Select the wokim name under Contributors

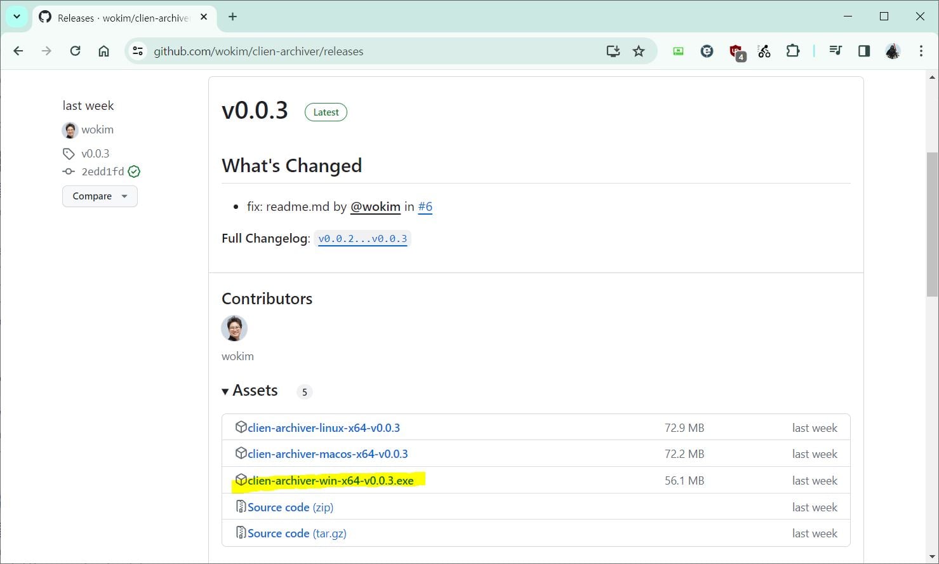coord(237,356)
